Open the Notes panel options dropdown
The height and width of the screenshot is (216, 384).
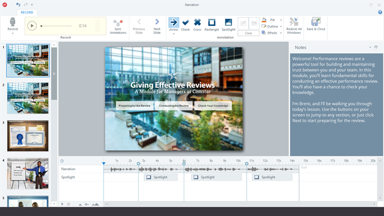[370, 48]
